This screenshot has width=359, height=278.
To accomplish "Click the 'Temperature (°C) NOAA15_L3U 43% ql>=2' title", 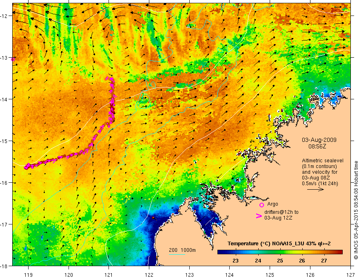I will click(279, 244).
